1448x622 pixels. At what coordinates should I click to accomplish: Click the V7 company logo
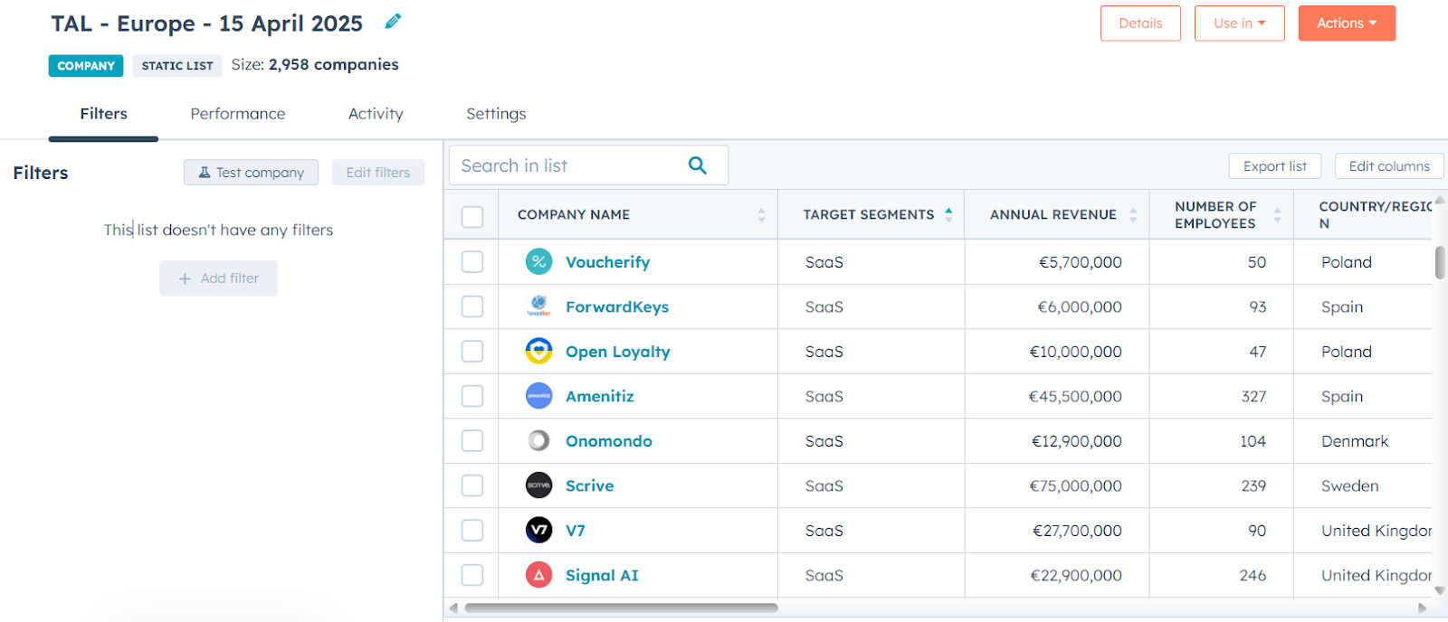point(539,531)
